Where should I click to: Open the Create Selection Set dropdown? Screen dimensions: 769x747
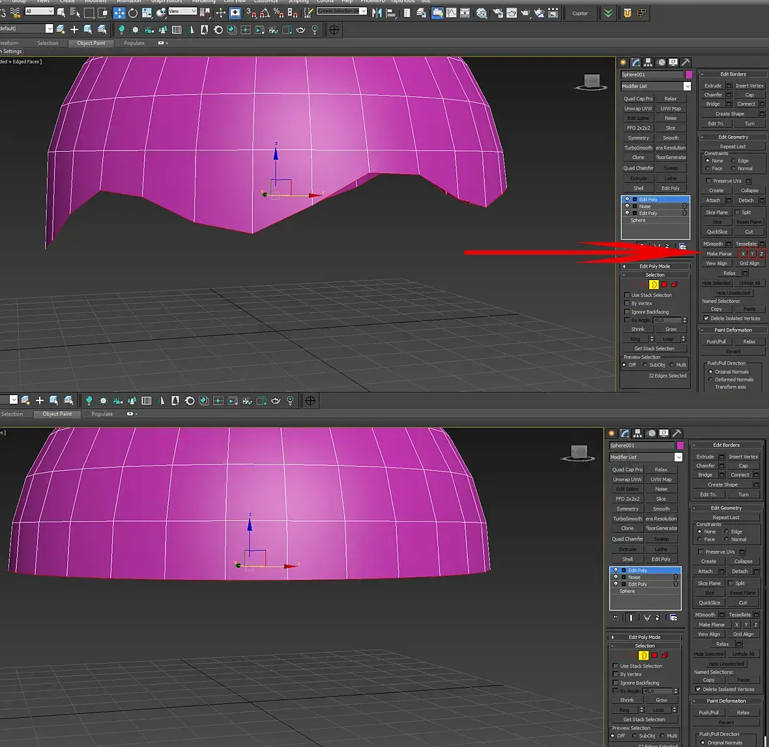pyautogui.click(x=342, y=11)
